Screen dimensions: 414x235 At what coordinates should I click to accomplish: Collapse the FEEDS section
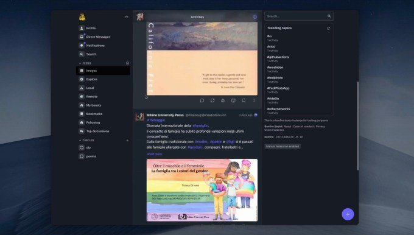pos(80,63)
